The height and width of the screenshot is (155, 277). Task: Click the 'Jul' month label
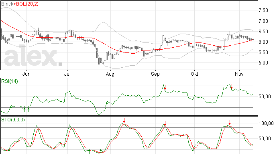(67, 74)
